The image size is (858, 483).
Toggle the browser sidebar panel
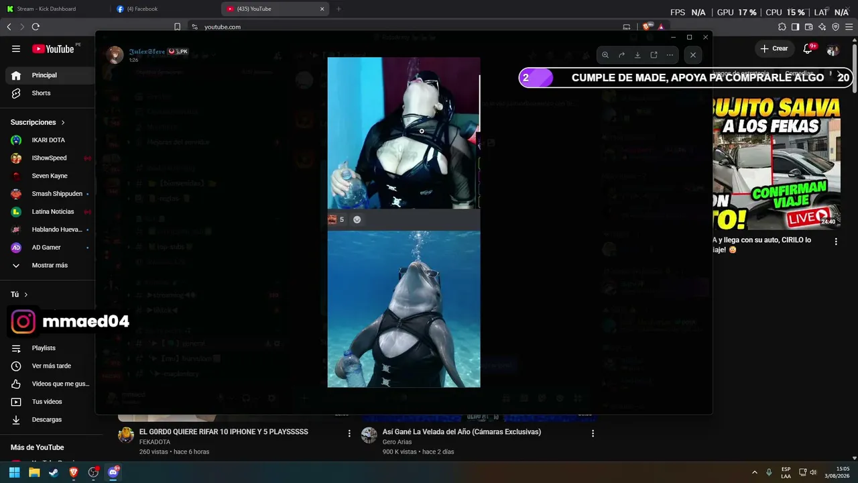click(795, 27)
